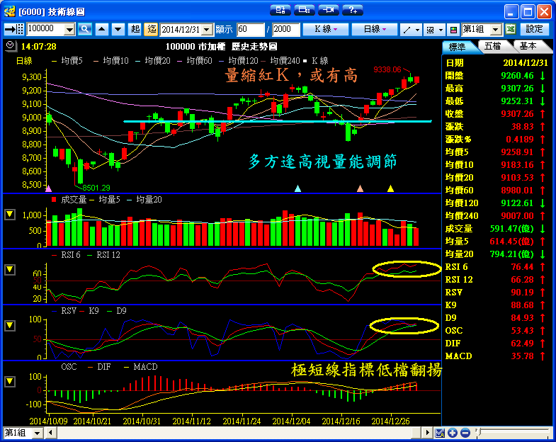
Task: Collapse the volume 成交量 panel arrow
Action: (x=9, y=215)
